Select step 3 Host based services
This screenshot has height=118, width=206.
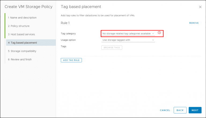click(x=21, y=34)
